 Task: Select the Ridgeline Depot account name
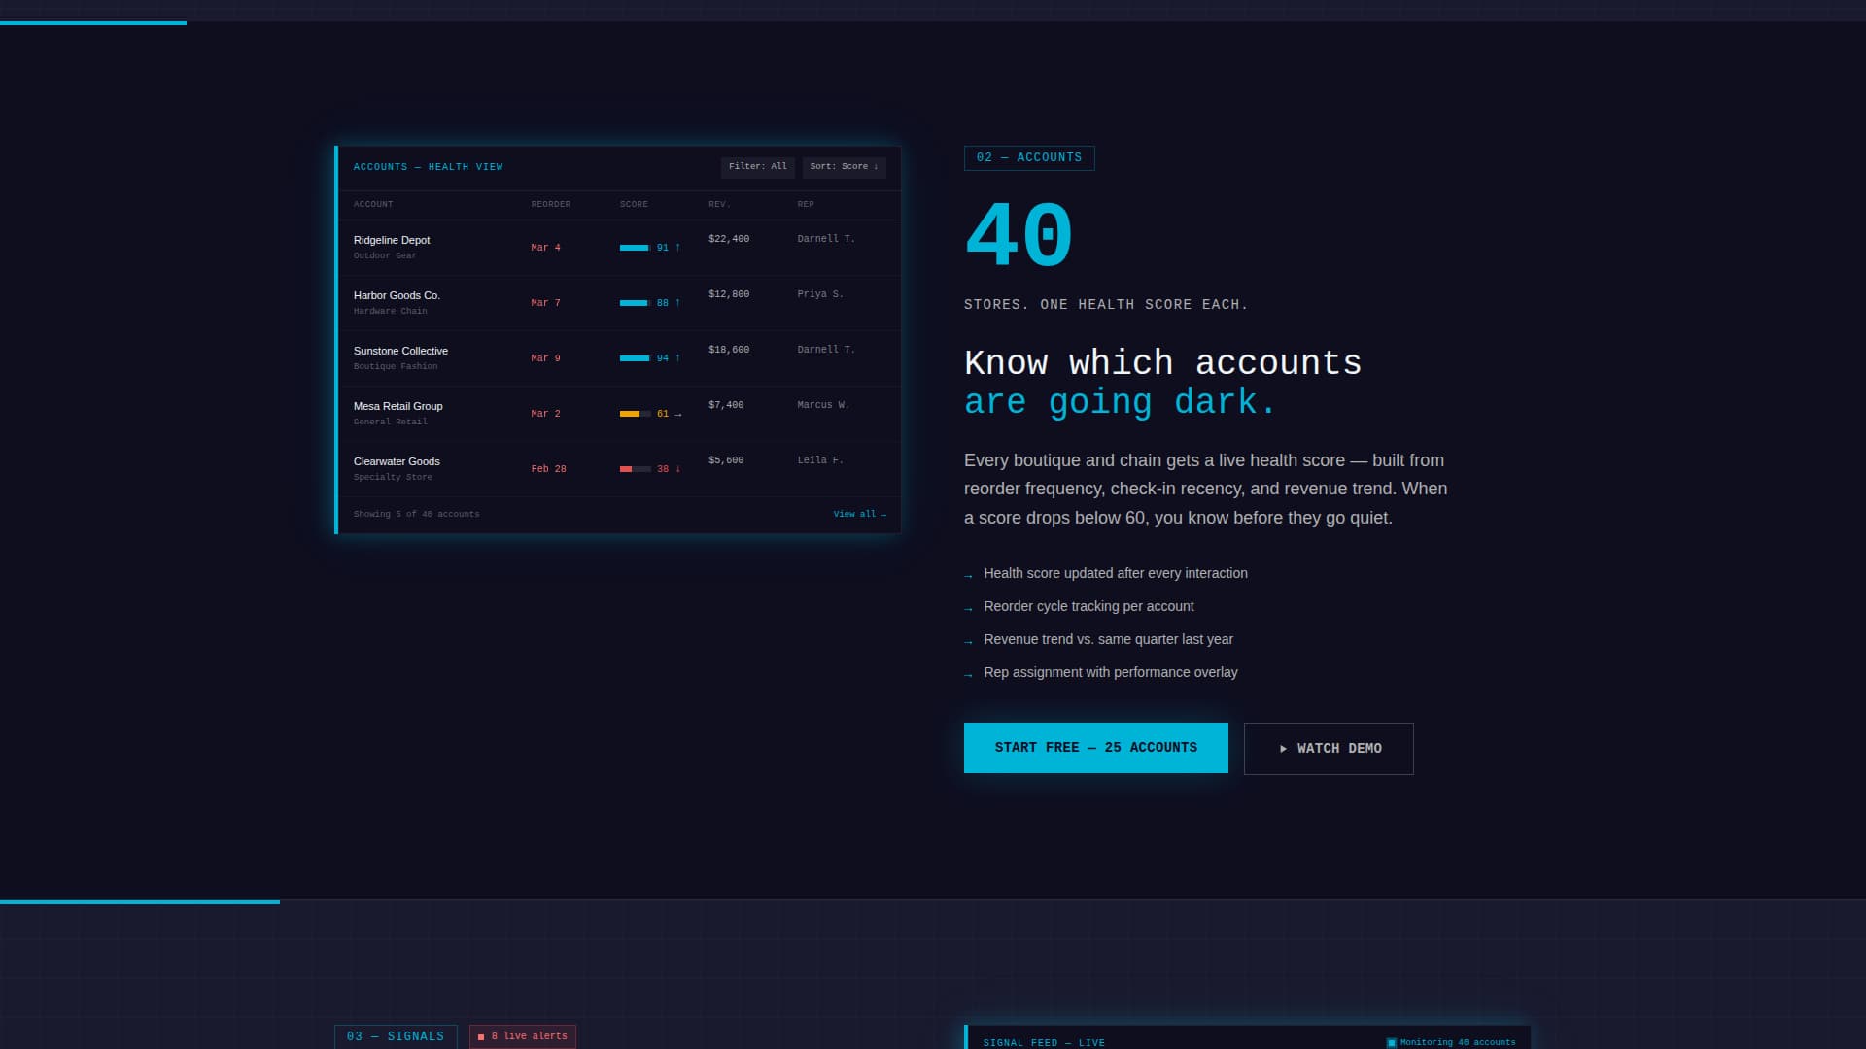point(392,240)
